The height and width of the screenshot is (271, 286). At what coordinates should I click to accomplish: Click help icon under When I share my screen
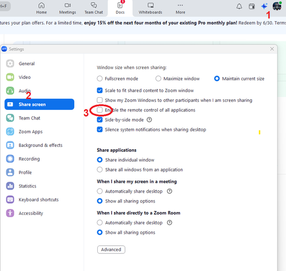[x=169, y=191]
